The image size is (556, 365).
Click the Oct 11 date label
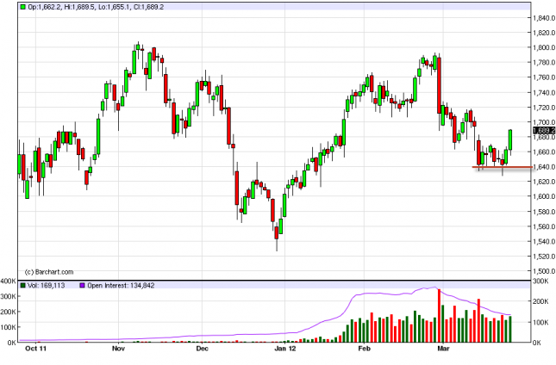click(35, 350)
